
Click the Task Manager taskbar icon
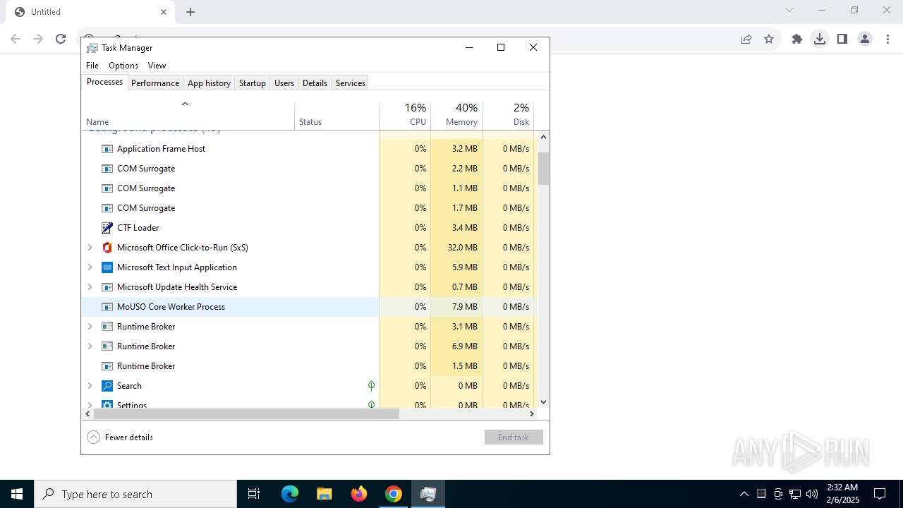[428, 494]
